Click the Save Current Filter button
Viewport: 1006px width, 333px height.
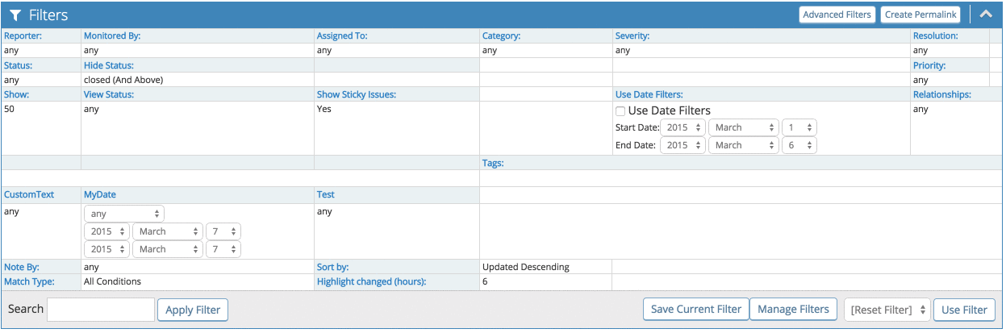pyautogui.click(x=695, y=309)
